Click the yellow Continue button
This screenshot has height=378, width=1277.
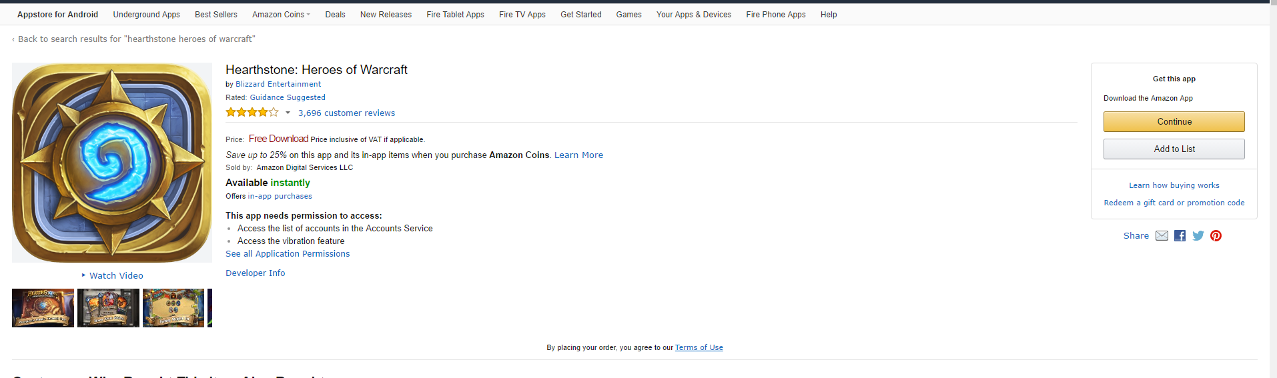(1174, 121)
